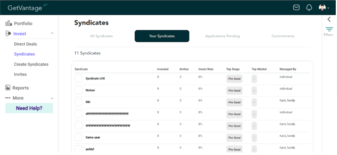337x155 pixels.
Task: Collapse the Invest menu chevron
Action: [x=52, y=33]
